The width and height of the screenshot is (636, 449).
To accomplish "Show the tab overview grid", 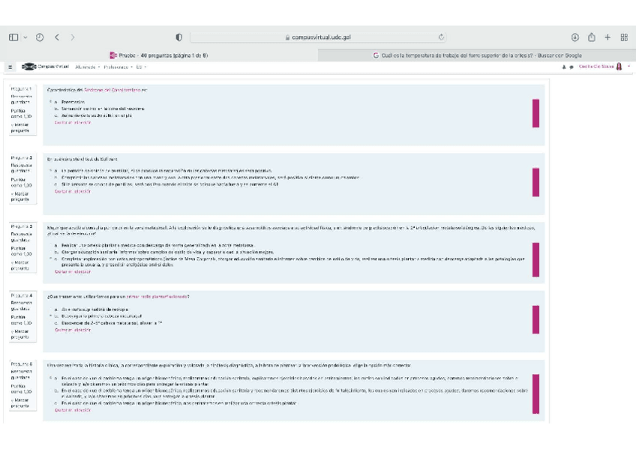I will click(x=623, y=37).
